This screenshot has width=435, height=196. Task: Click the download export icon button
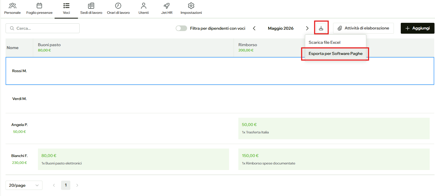tap(321, 28)
